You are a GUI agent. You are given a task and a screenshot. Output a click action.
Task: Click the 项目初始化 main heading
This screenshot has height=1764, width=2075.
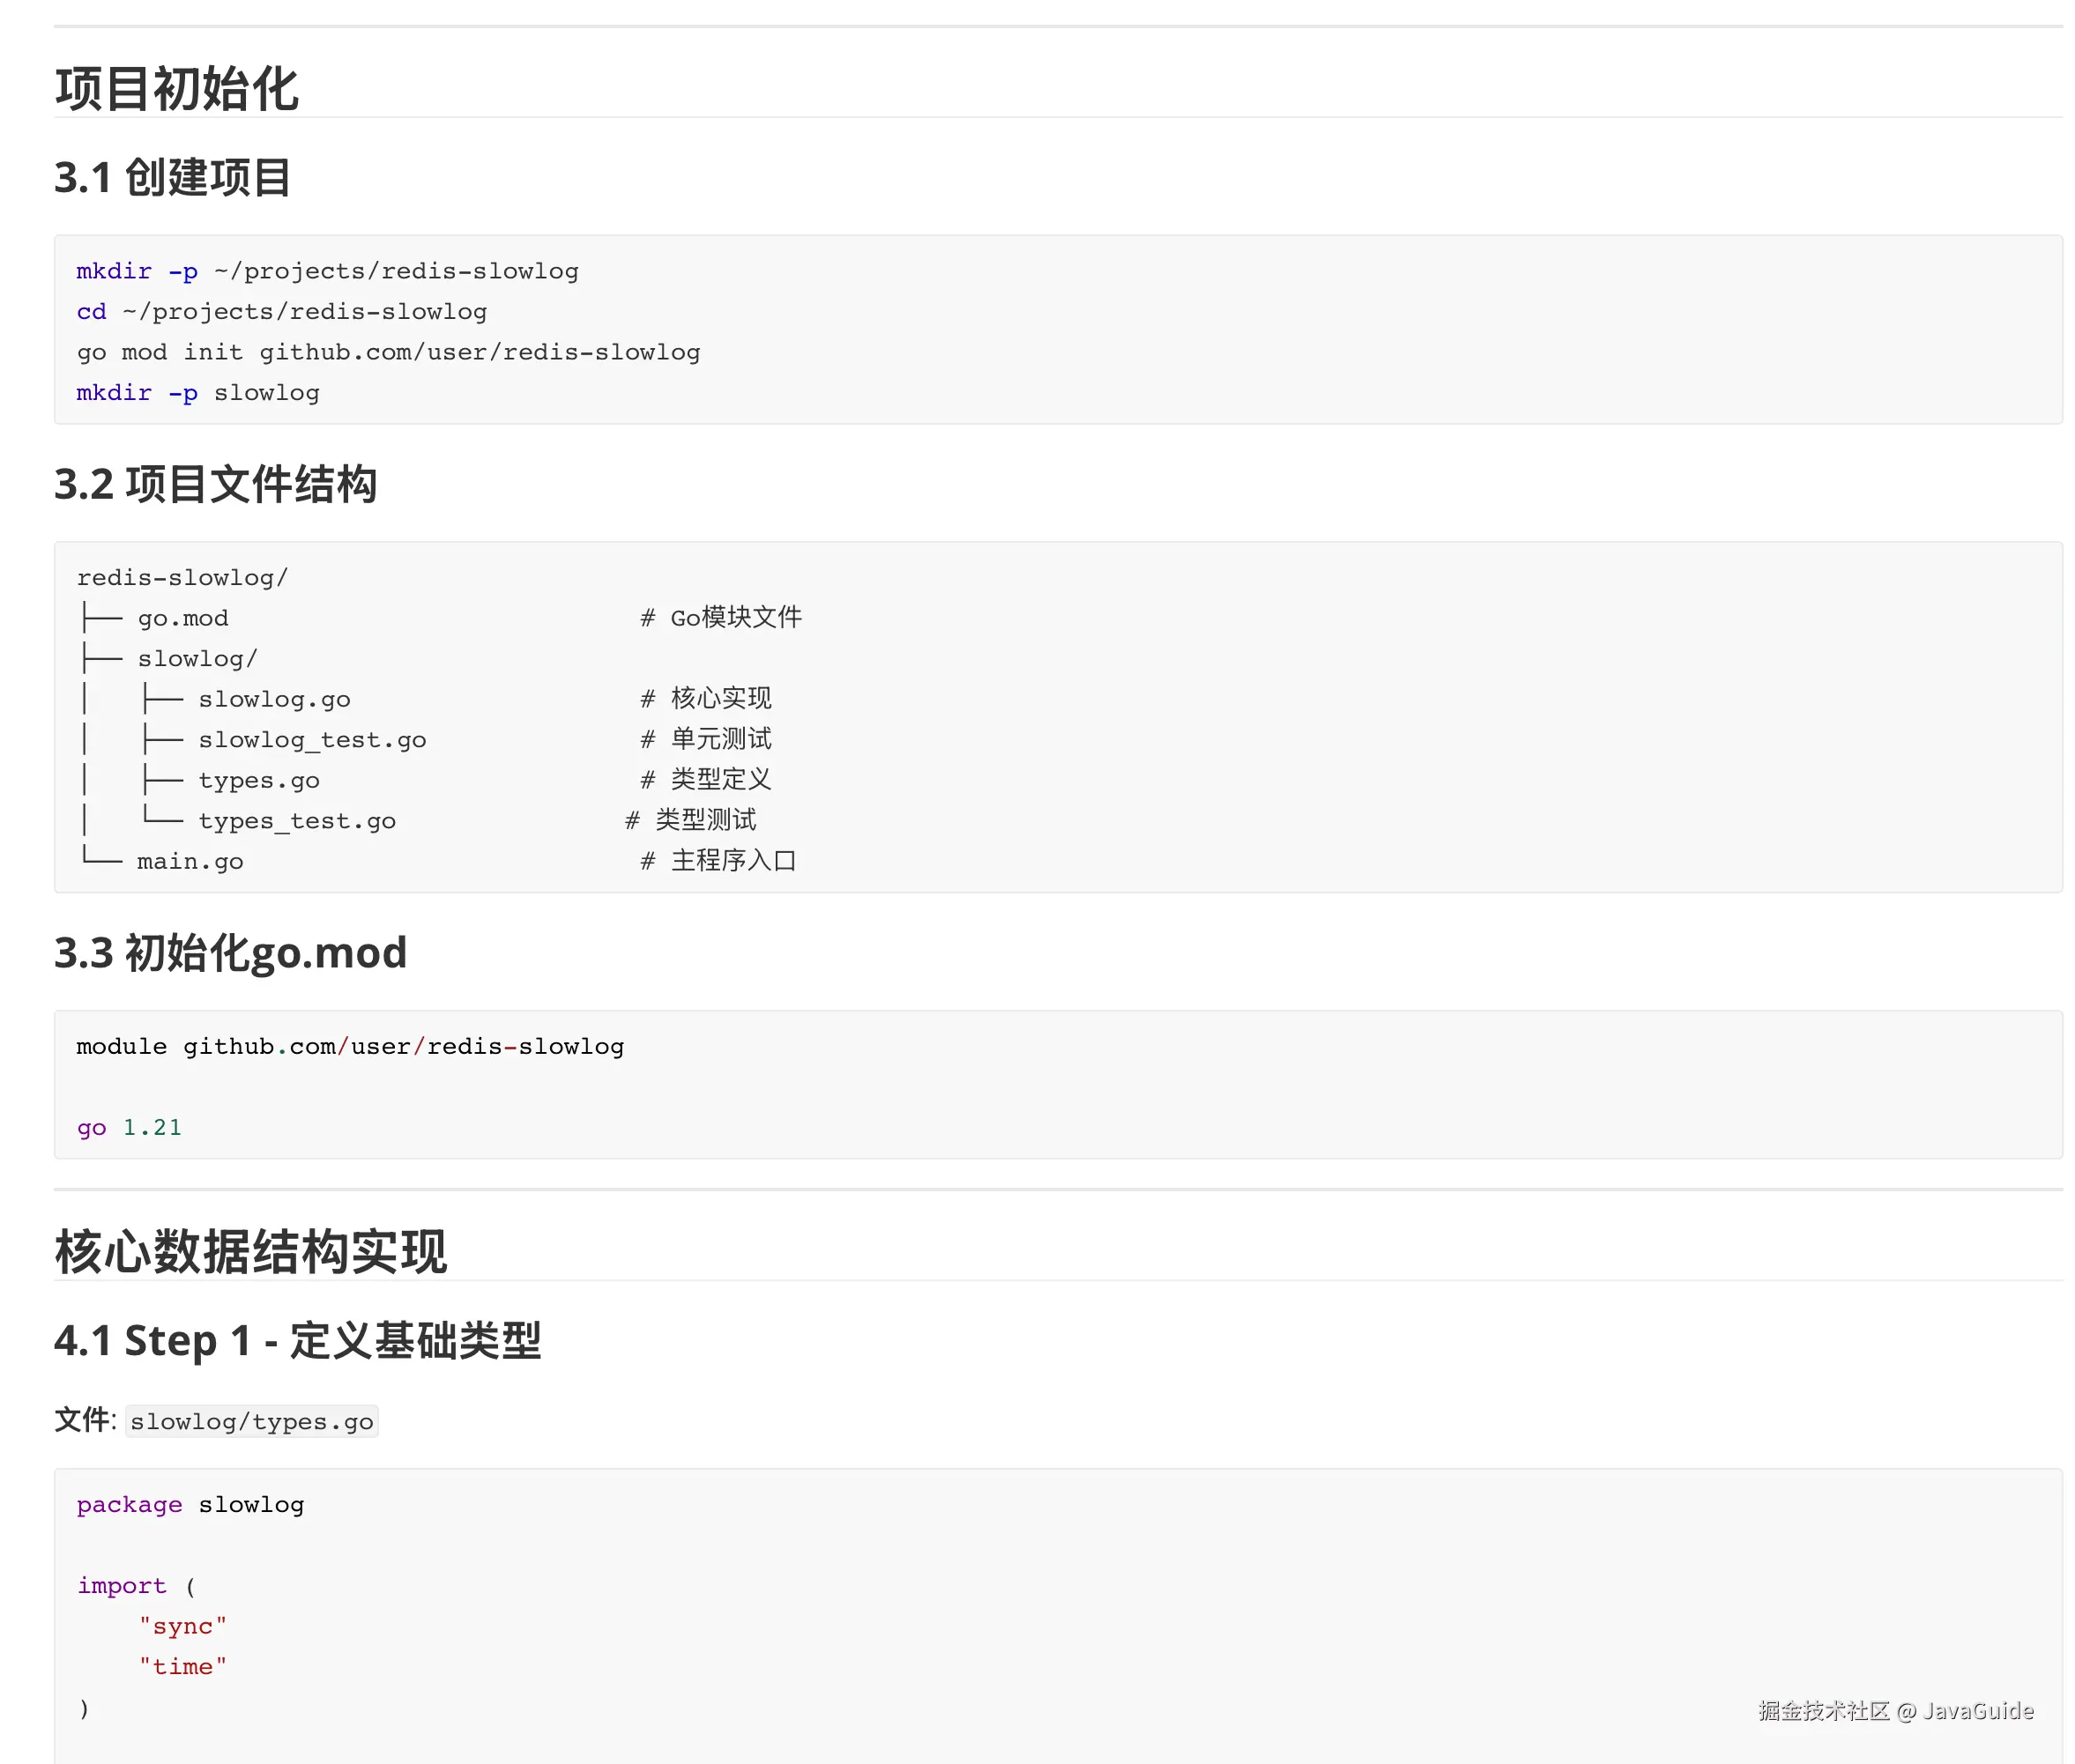176,89
